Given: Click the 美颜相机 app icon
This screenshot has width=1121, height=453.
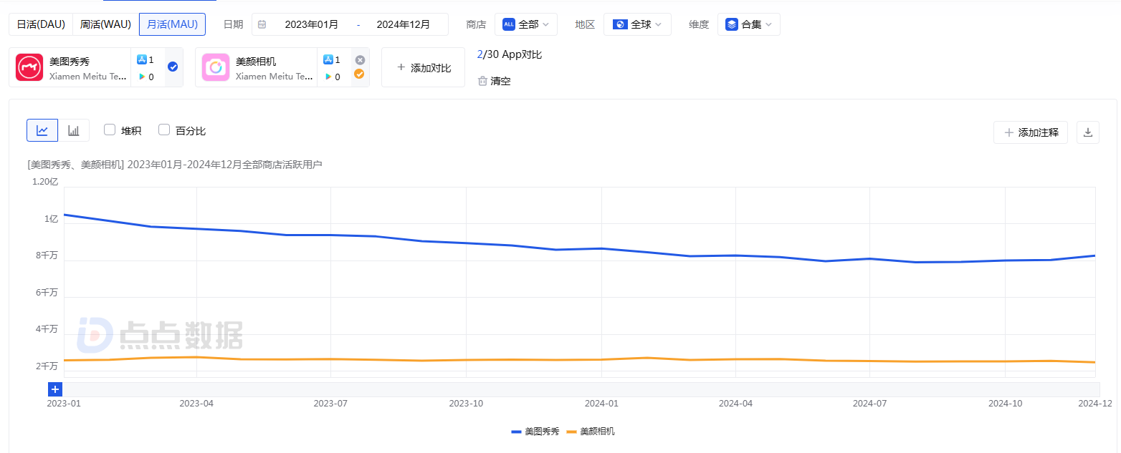Looking at the screenshot, I should [216, 67].
